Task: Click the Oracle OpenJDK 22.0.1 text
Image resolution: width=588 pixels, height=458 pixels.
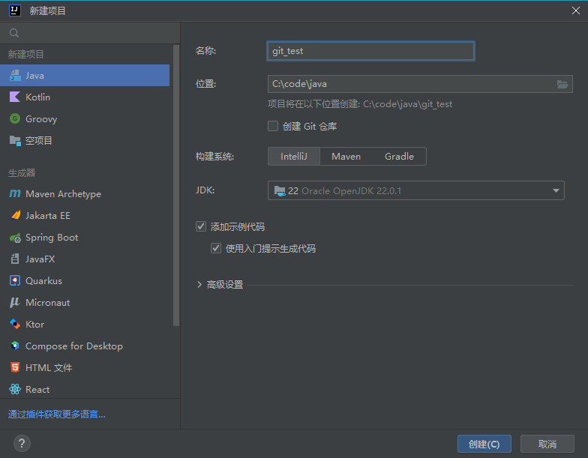Action: (351, 190)
